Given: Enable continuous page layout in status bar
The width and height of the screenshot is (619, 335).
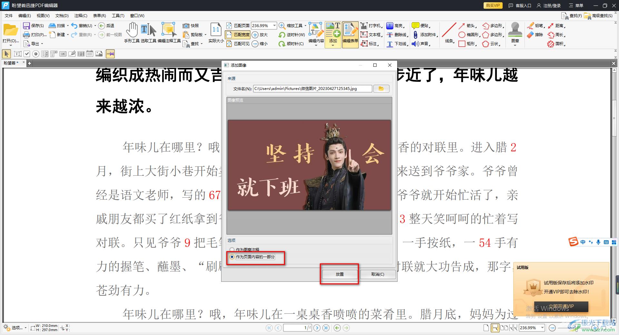Looking at the screenshot, I should 495,328.
